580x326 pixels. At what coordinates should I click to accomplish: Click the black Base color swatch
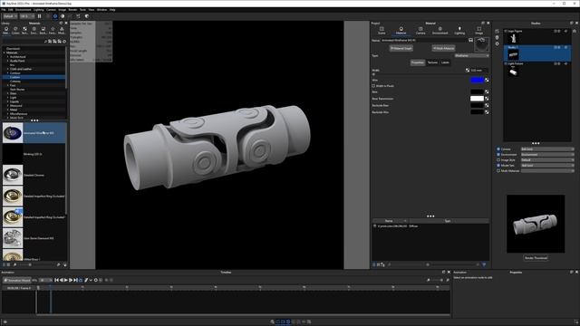(477, 91)
